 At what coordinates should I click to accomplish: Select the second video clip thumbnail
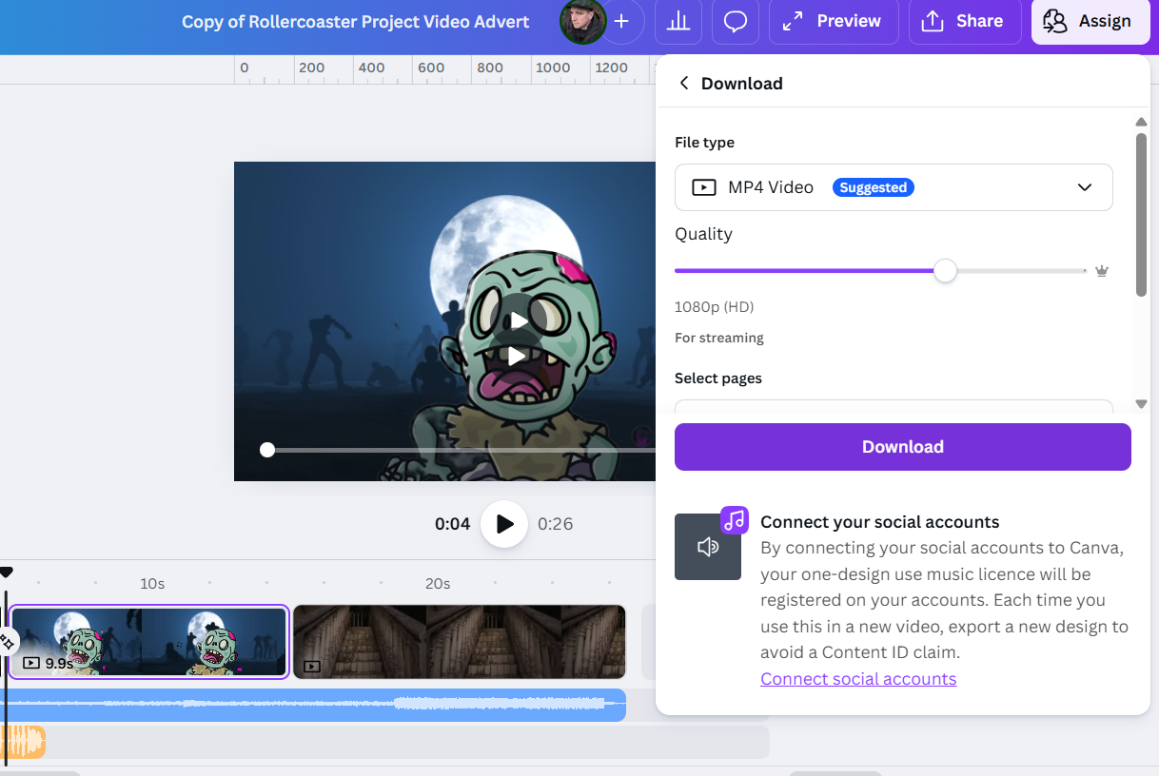(459, 641)
